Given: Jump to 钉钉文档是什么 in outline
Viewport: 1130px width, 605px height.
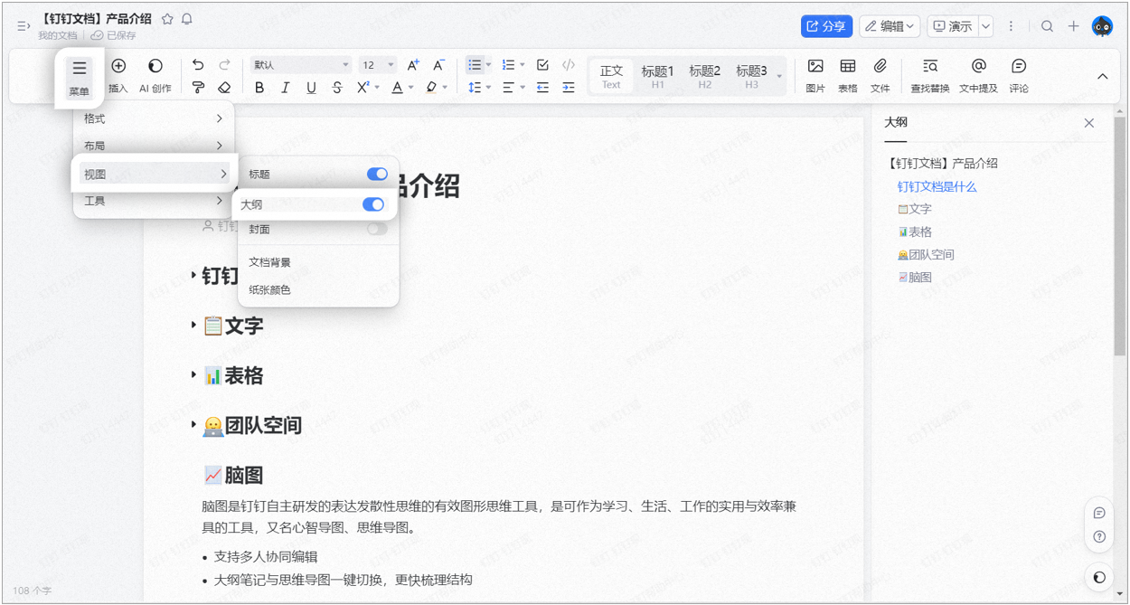Looking at the screenshot, I should (x=937, y=186).
